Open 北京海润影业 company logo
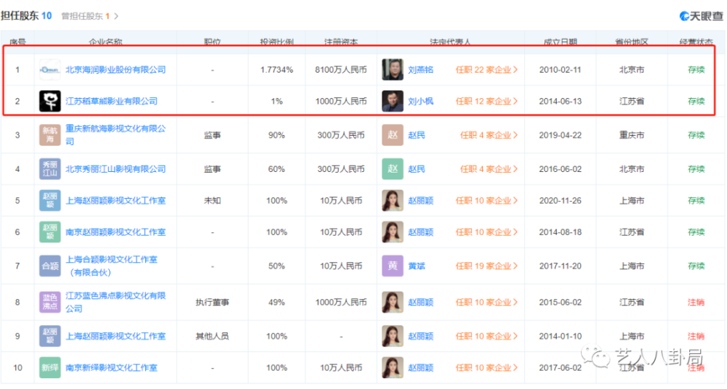The image size is (727, 389). coord(49,70)
